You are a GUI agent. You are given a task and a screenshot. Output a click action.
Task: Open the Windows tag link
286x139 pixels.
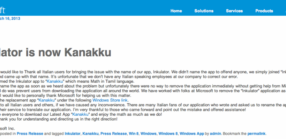click(x=148, y=134)
